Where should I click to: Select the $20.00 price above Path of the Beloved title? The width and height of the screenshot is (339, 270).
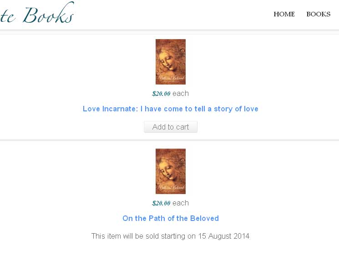[x=161, y=203]
